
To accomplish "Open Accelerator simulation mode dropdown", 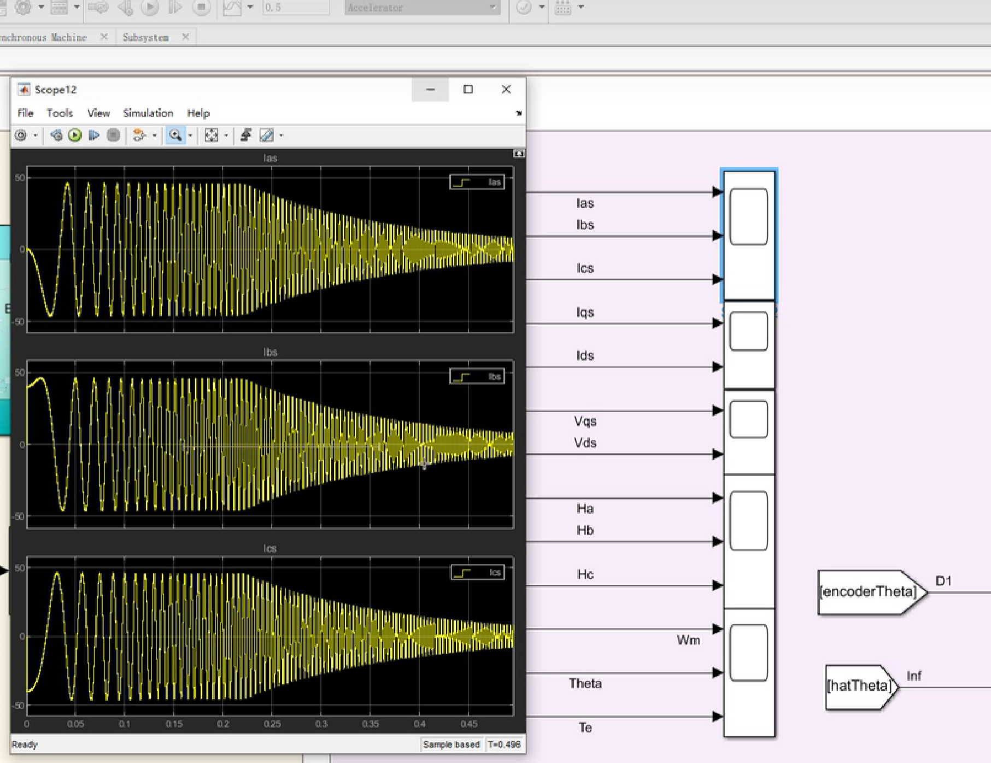I will pos(423,8).
